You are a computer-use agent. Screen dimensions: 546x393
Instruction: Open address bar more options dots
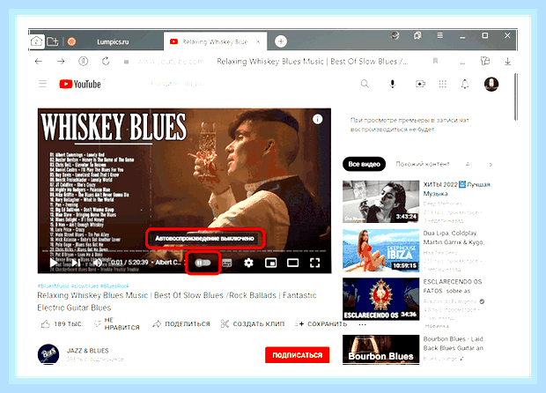(x=462, y=63)
